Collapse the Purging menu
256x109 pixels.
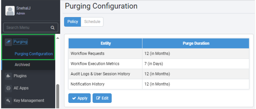click(20, 42)
